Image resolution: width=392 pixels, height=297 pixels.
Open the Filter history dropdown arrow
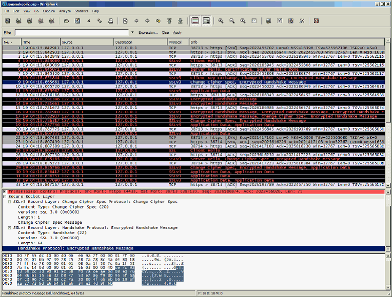(132, 32)
